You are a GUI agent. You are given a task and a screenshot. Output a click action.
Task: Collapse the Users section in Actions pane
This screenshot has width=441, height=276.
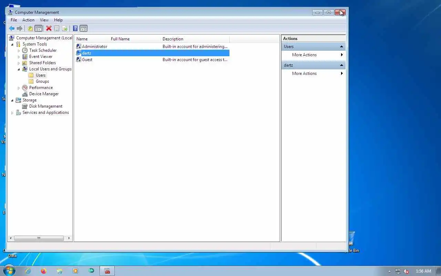(x=341, y=47)
